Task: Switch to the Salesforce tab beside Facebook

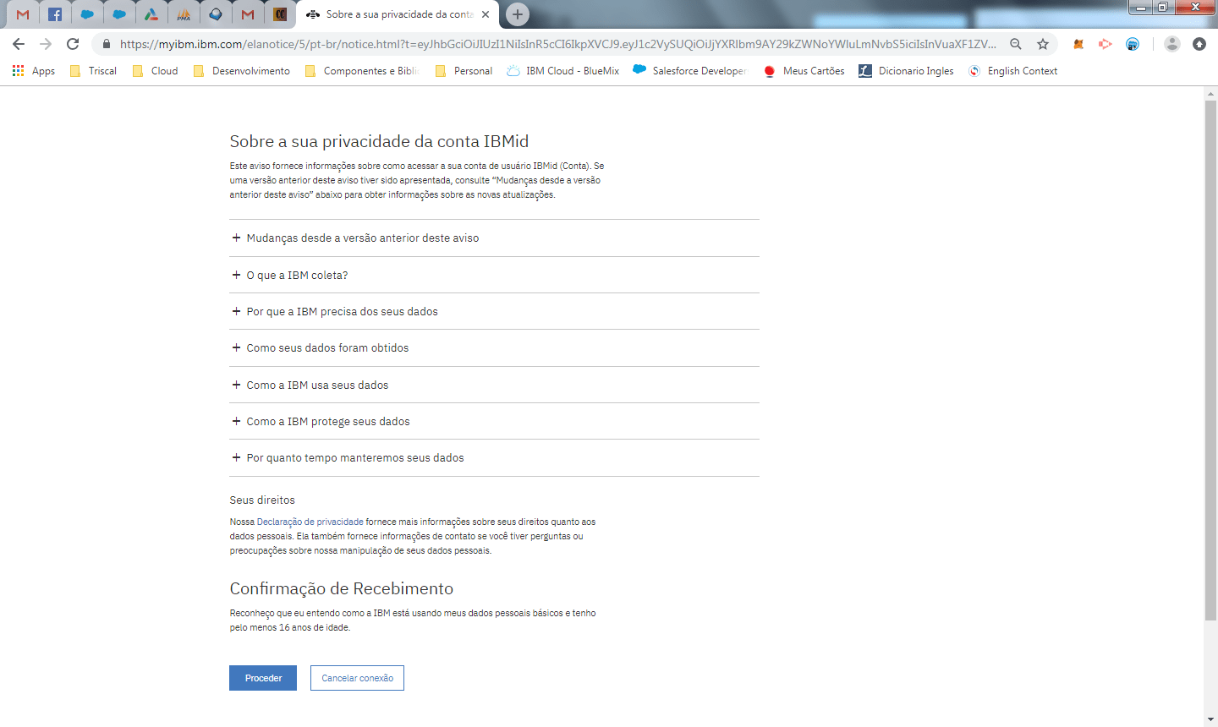Action: [x=87, y=14]
